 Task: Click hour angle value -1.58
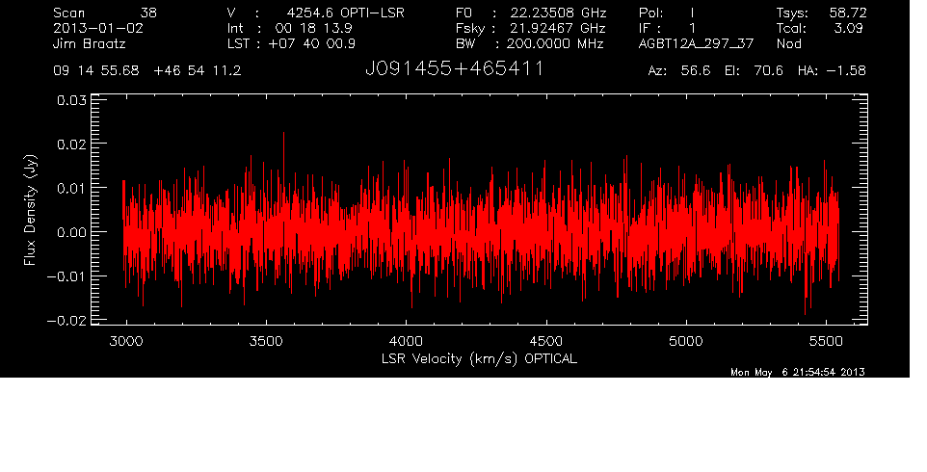coord(846,71)
